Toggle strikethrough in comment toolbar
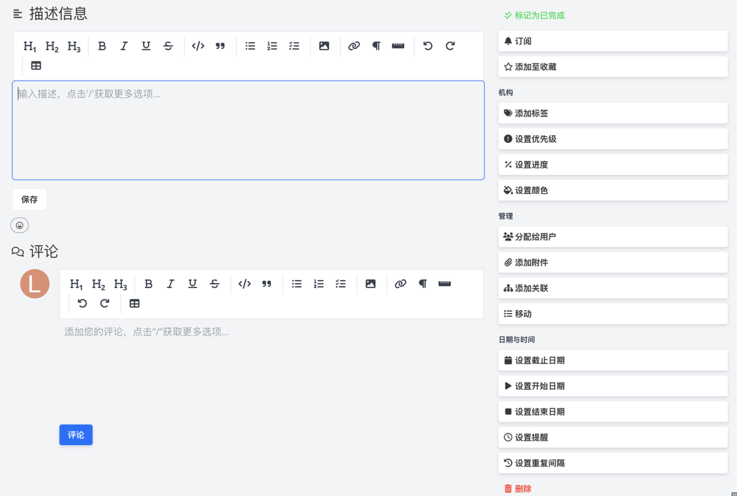Viewport: 737px width, 496px height. 214,284
